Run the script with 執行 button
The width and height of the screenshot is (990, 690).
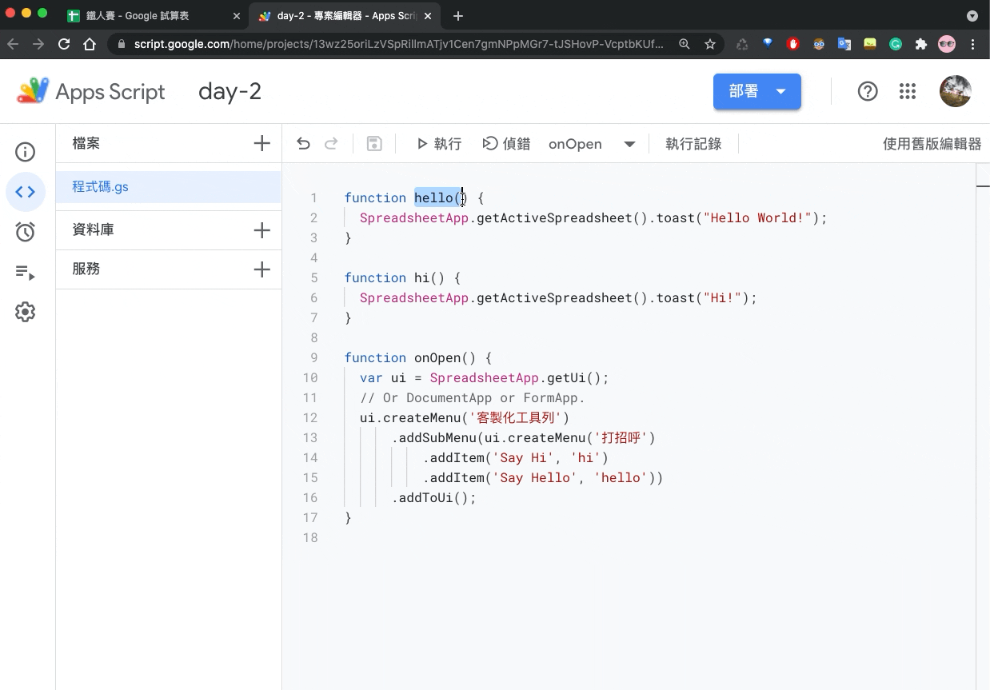pos(439,144)
